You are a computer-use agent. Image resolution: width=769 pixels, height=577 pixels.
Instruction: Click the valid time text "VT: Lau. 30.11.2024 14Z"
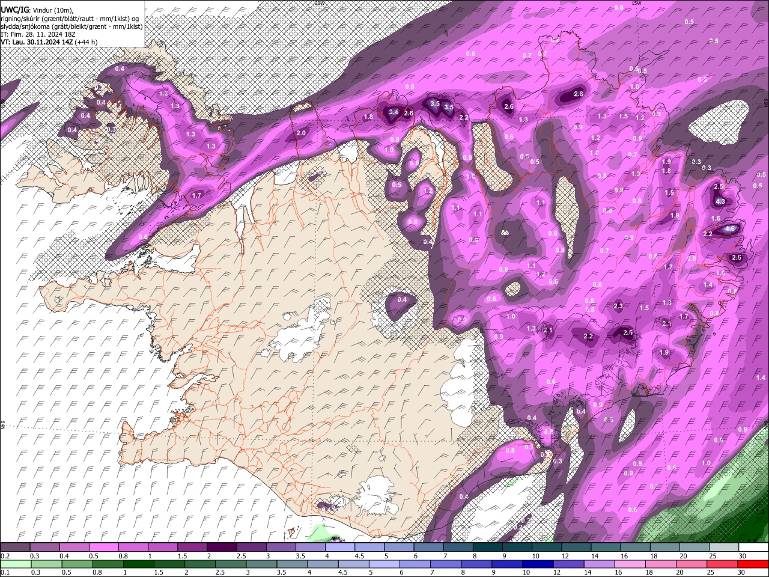[x=37, y=41]
